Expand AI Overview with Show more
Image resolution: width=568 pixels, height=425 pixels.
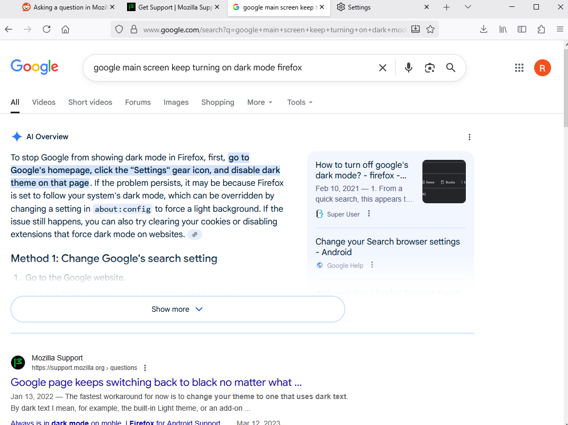(x=177, y=309)
